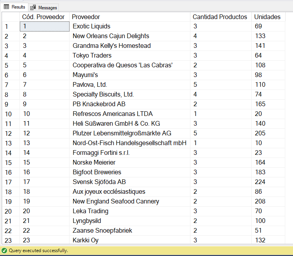Image resolution: width=293 pixels, height=256 pixels.
Task: Click Unidades value 69
Action: click(x=269, y=26)
